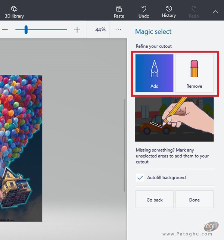
Task: Click the Go back button
Action: pos(154,199)
